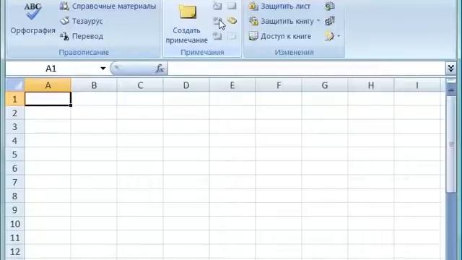Select row 3 header
The width and height of the screenshot is (462, 260).
click(x=15, y=127)
